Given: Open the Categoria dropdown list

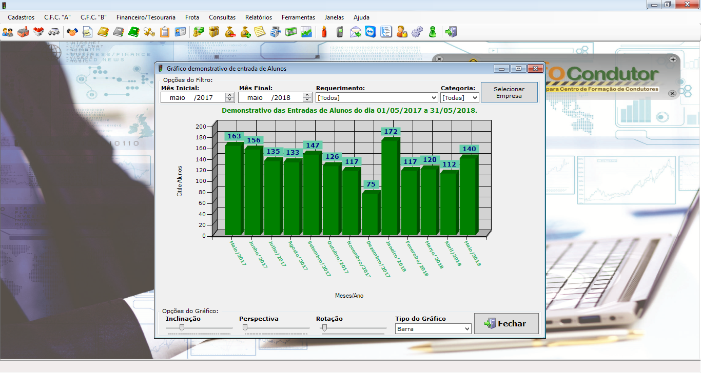Looking at the screenshot, I should [474, 97].
